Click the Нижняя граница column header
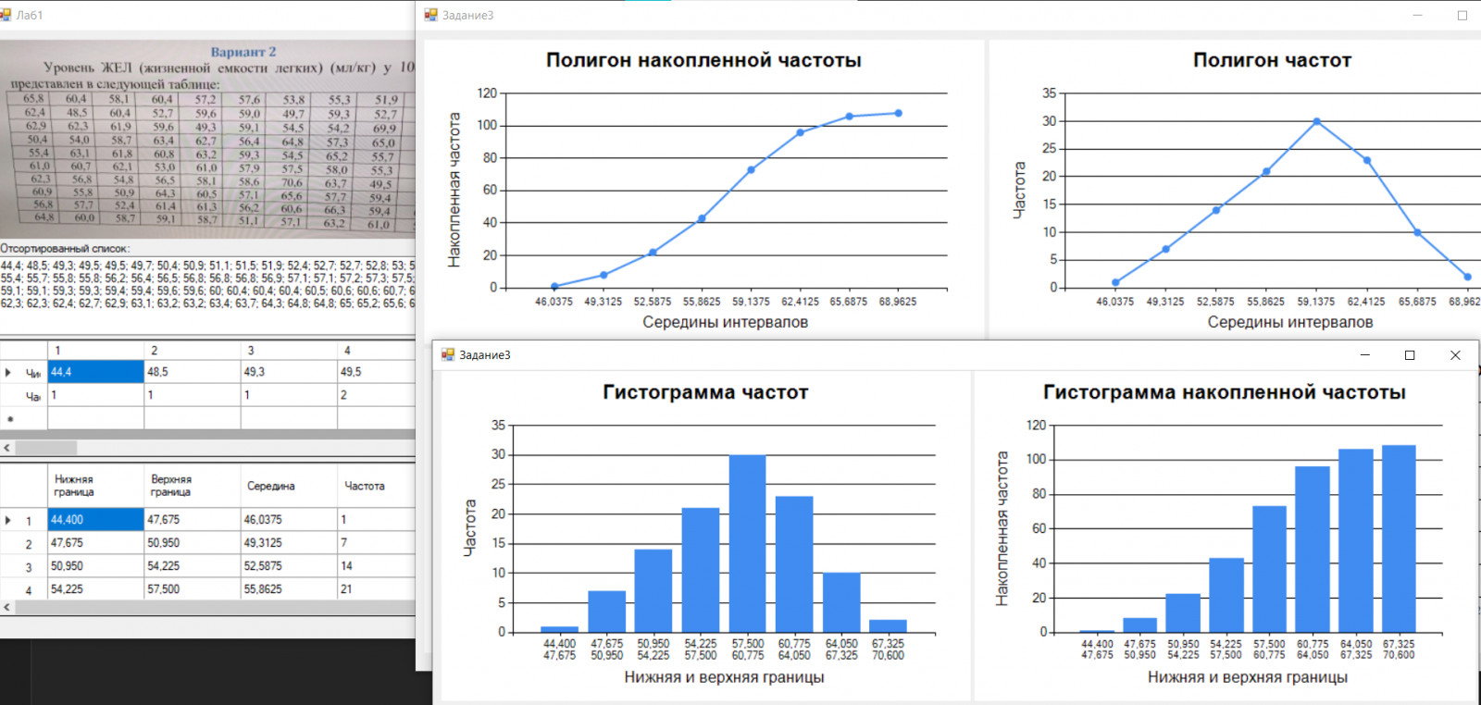 96,486
